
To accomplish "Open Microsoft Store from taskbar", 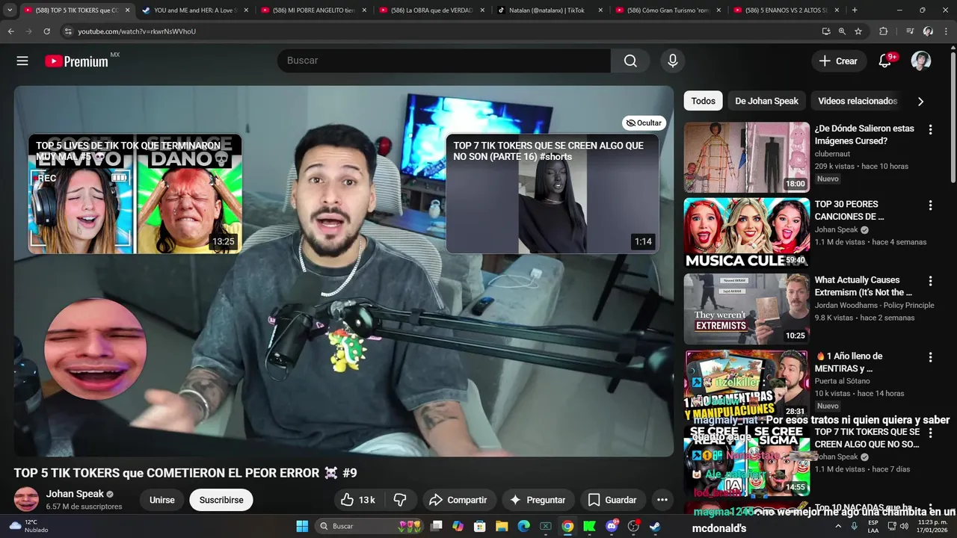I will point(480,526).
